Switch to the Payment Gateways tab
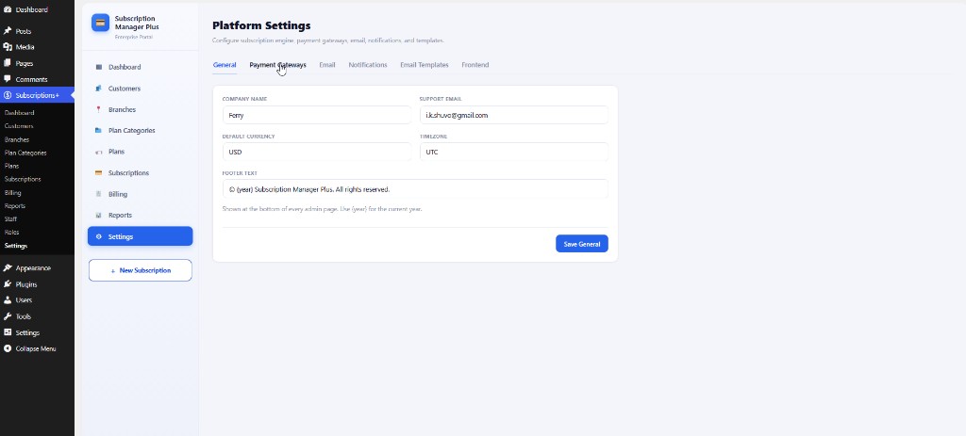 (x=278, y=65)
